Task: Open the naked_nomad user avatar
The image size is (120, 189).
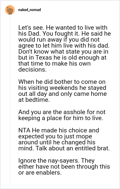Action: pos(10,10)
